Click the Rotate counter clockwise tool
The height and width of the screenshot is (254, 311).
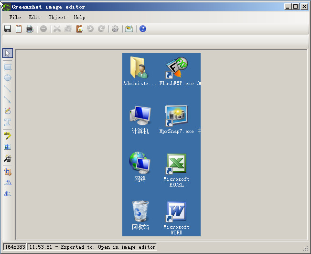(8, 193)
